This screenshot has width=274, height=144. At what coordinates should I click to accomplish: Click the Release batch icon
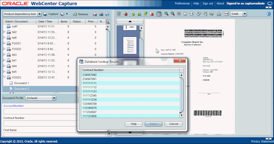pos(75,14)
